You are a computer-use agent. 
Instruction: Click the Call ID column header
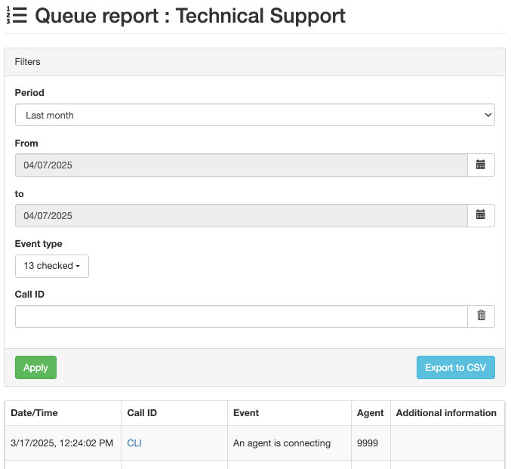tap(142, 413)
